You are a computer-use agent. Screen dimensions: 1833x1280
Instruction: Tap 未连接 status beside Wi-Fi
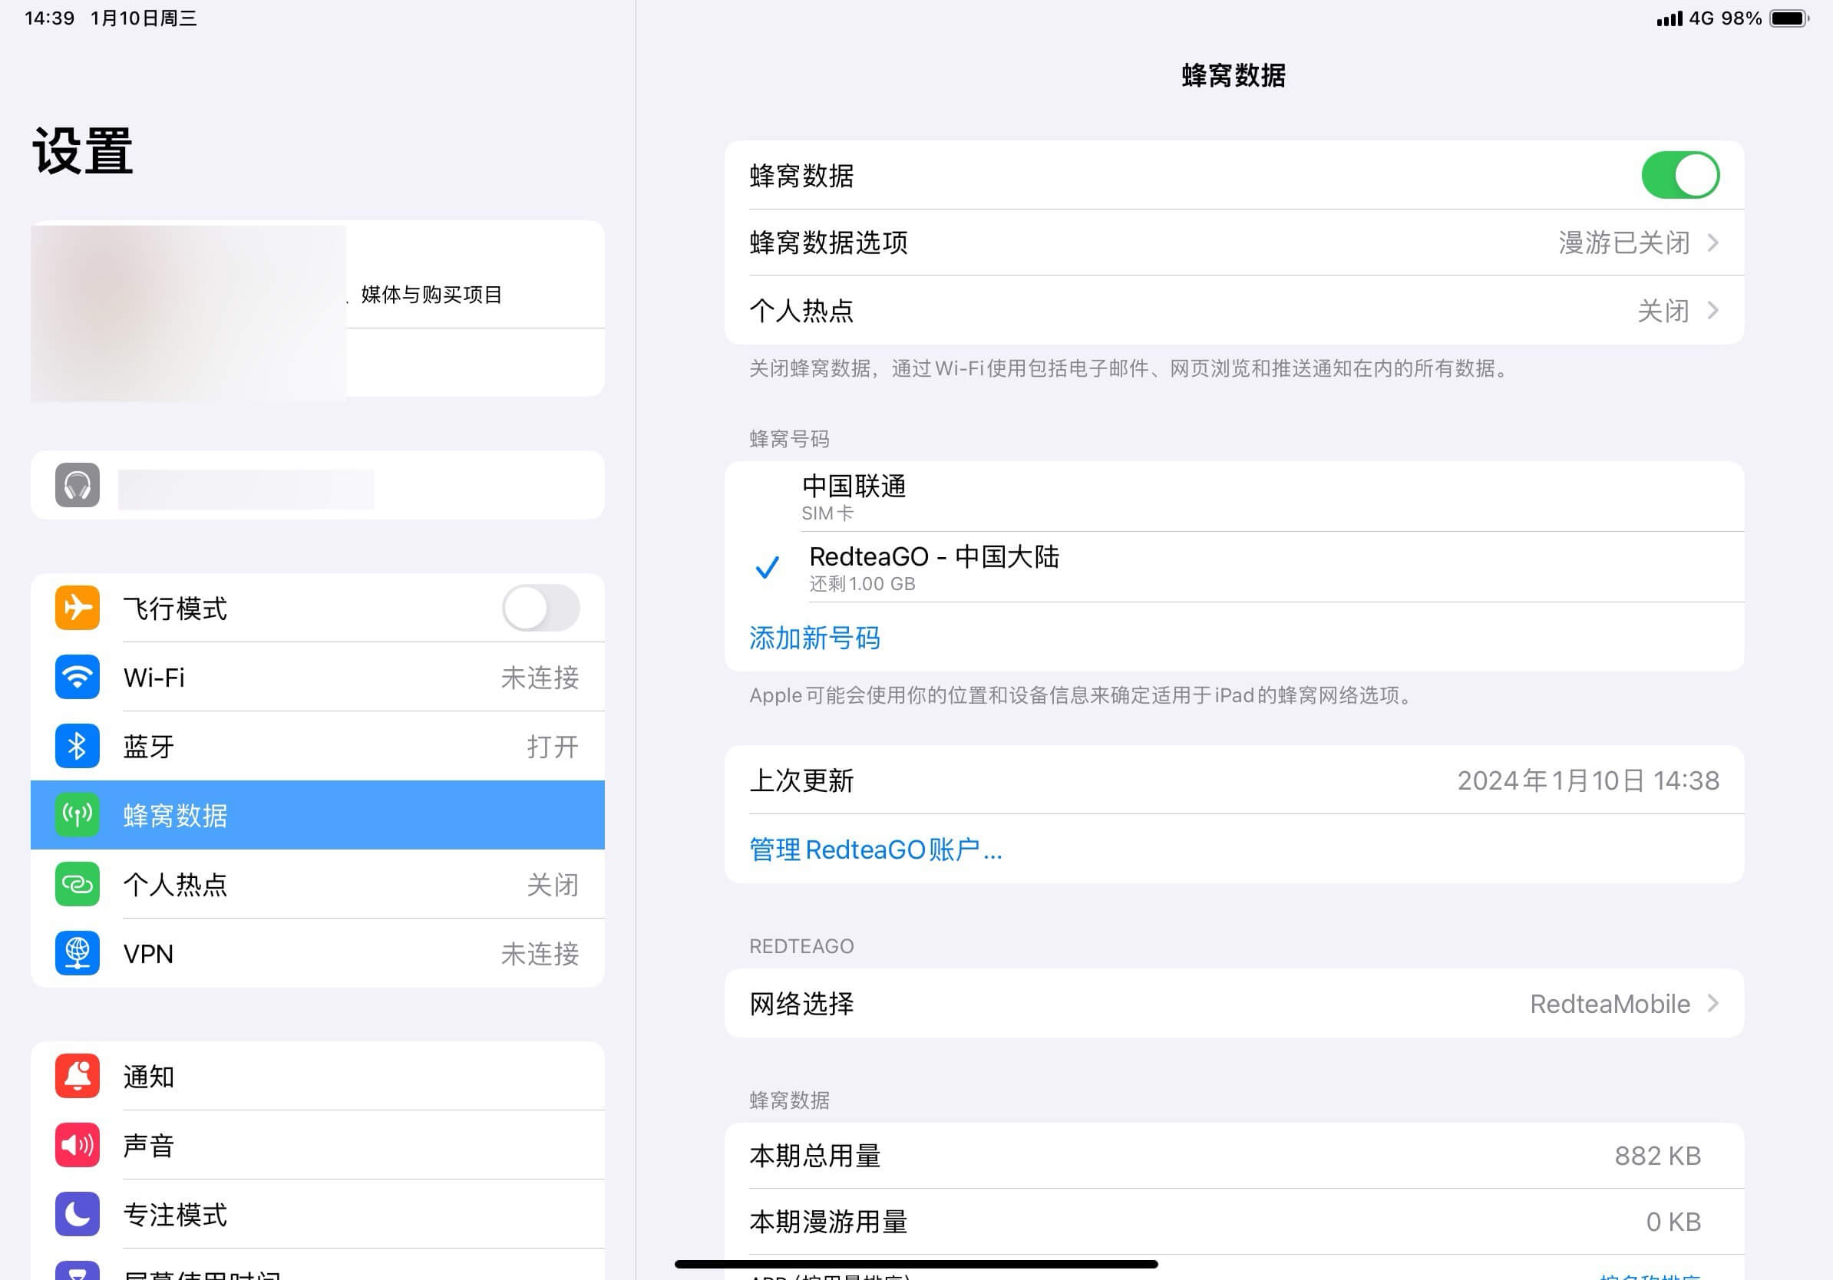[540, 678]
